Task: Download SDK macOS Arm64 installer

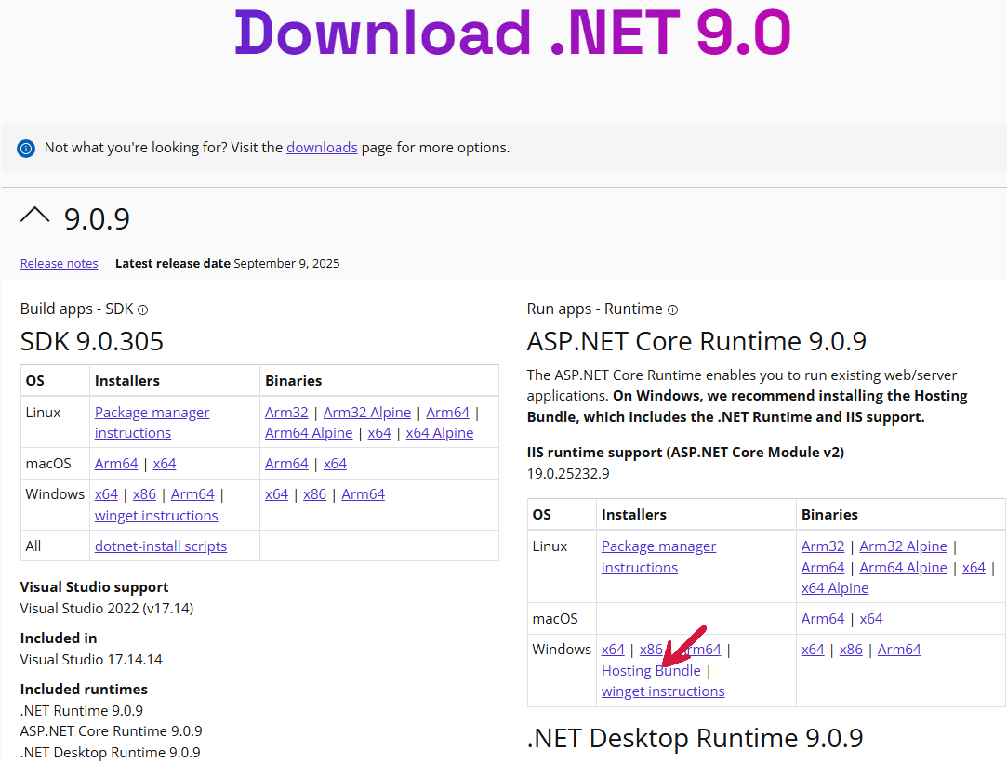Action: coord(116,464)
